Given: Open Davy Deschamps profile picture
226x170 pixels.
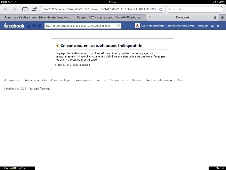Looking at the screenshot, I should click(137, 26).
